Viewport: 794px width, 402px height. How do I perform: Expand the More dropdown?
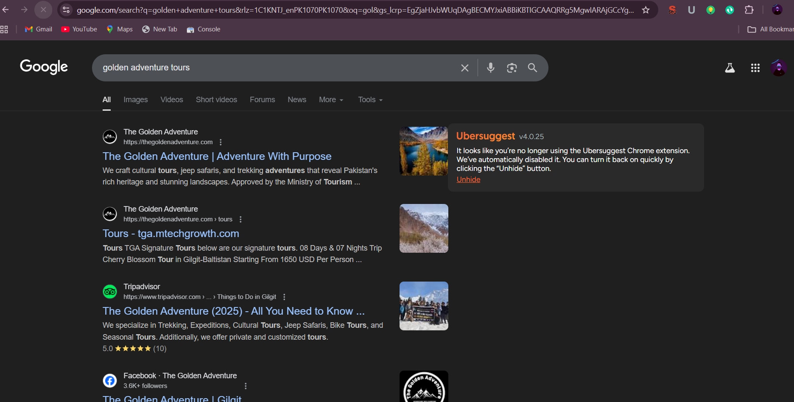click(x=331, y=100)
